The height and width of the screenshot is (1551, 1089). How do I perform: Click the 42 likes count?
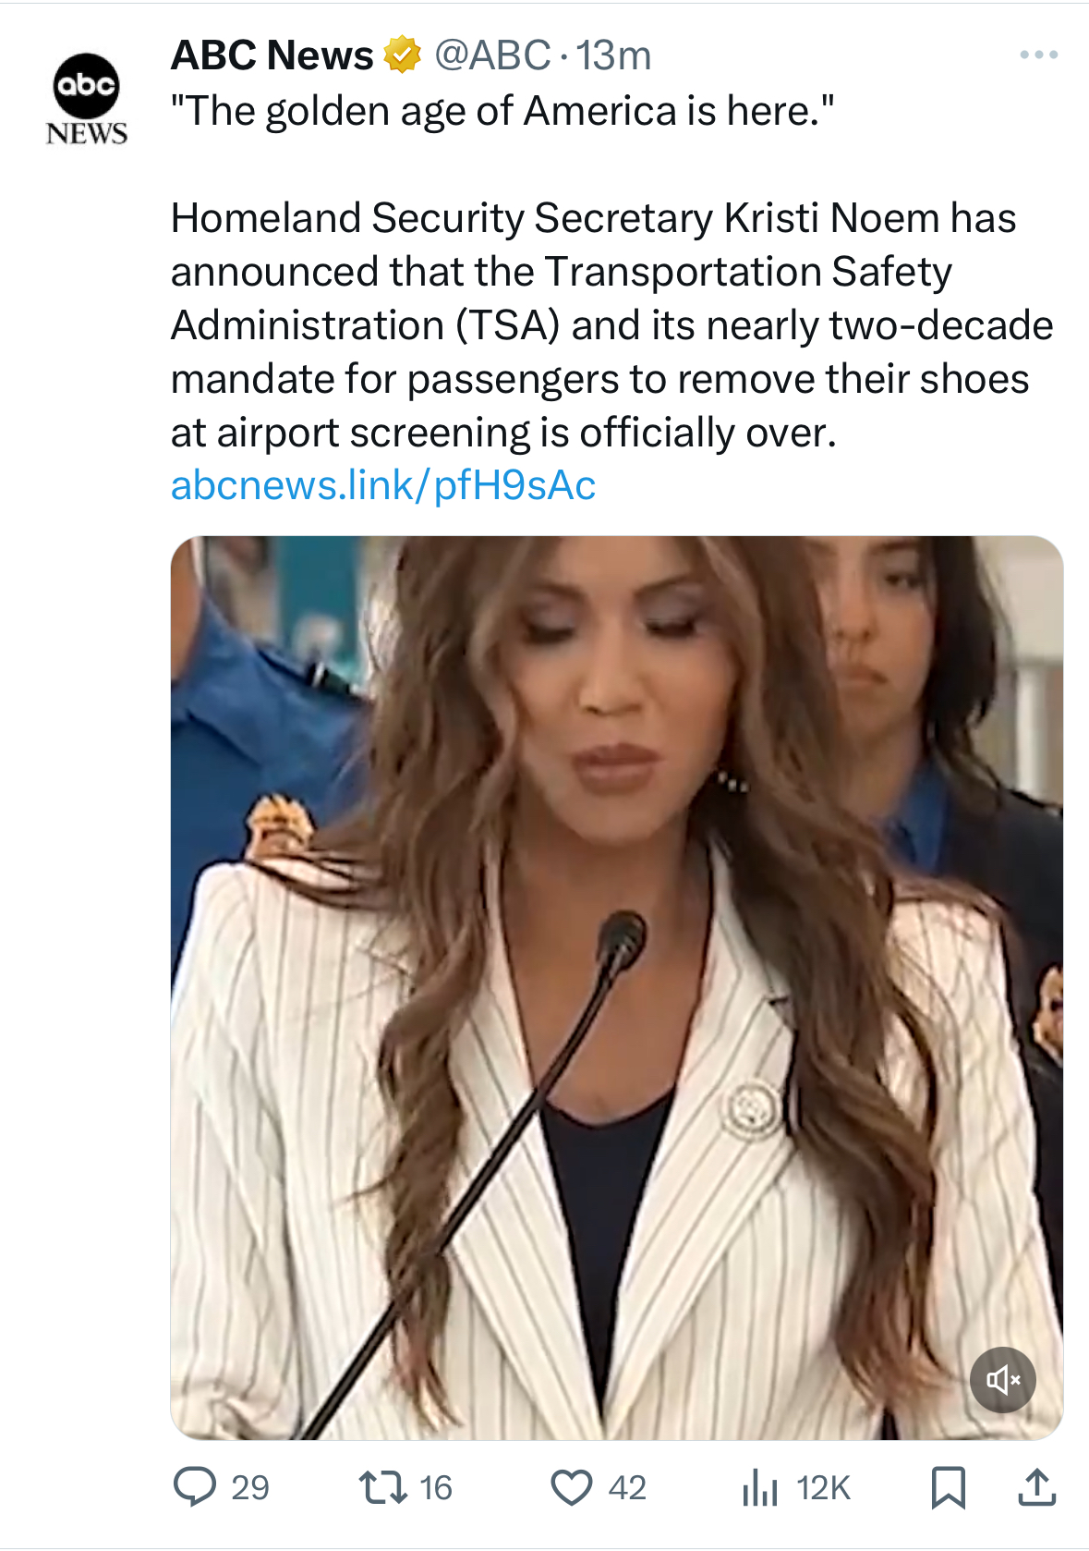click(x=627, y=1488)
